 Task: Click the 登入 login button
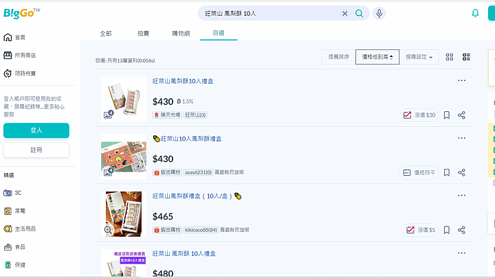36,130
